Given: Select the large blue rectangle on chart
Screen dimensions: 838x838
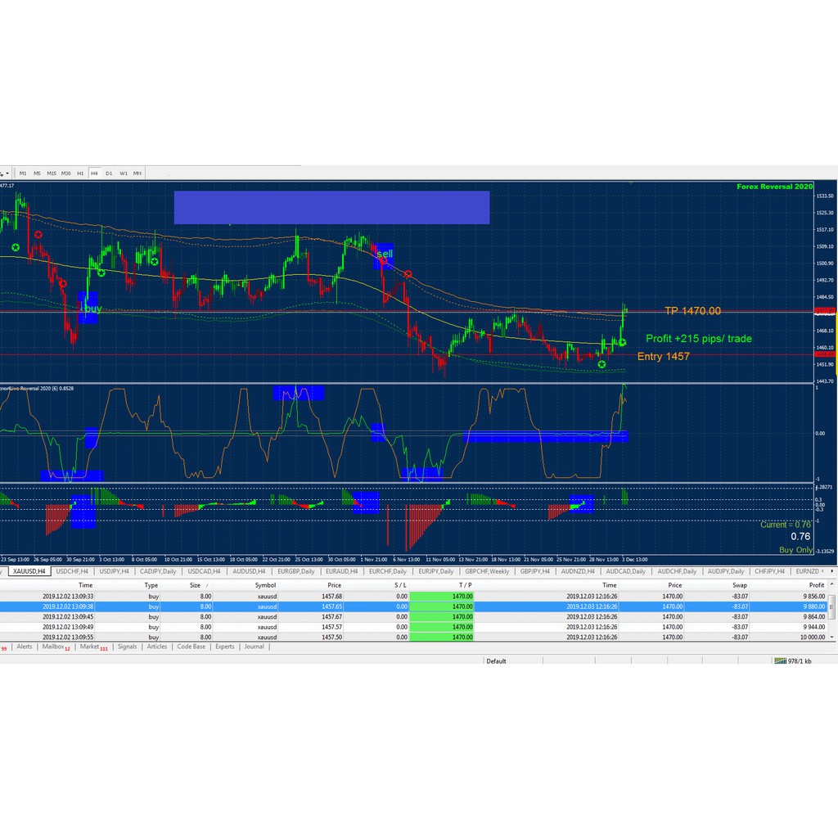Looking at the screenshot, I should (x=331, y=207).
